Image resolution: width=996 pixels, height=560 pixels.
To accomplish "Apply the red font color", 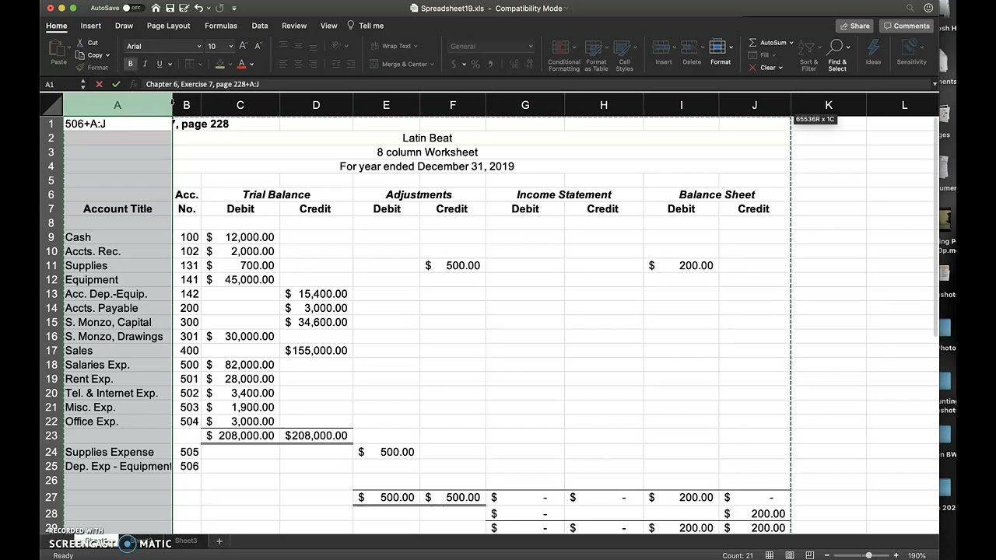I will [x=241, y=64].
